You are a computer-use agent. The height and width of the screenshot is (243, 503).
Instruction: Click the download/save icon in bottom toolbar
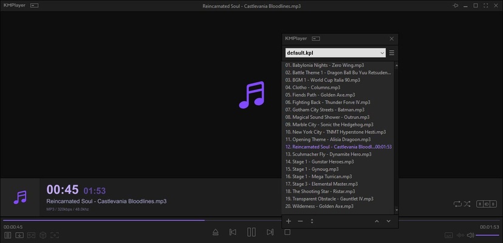pos(19,235)
